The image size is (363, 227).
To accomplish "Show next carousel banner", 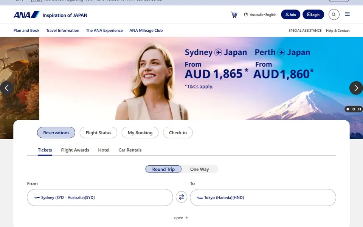I will [x=356, y=88].
